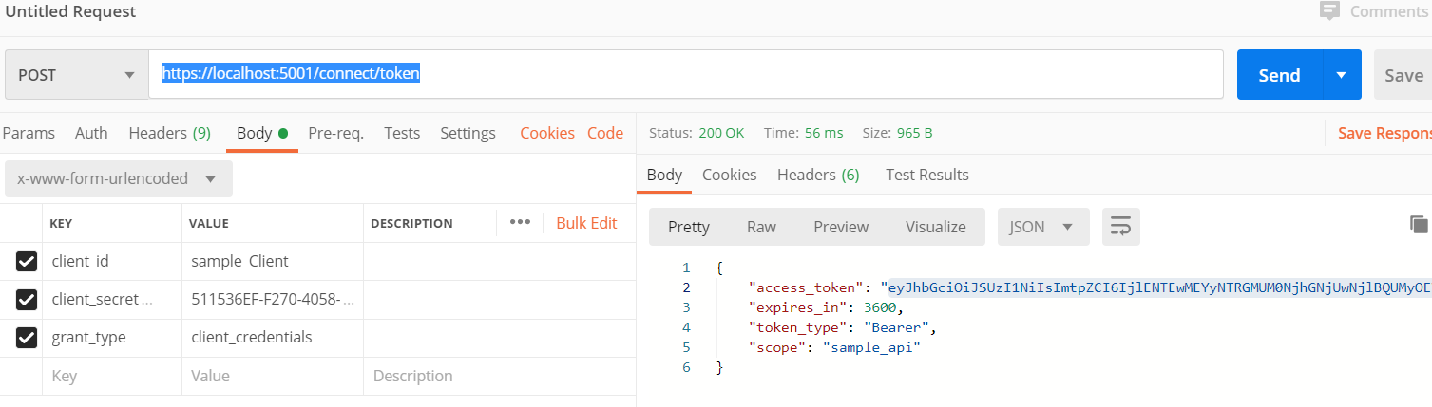Click the token_type Bearer line

click(x=843, y=328)
